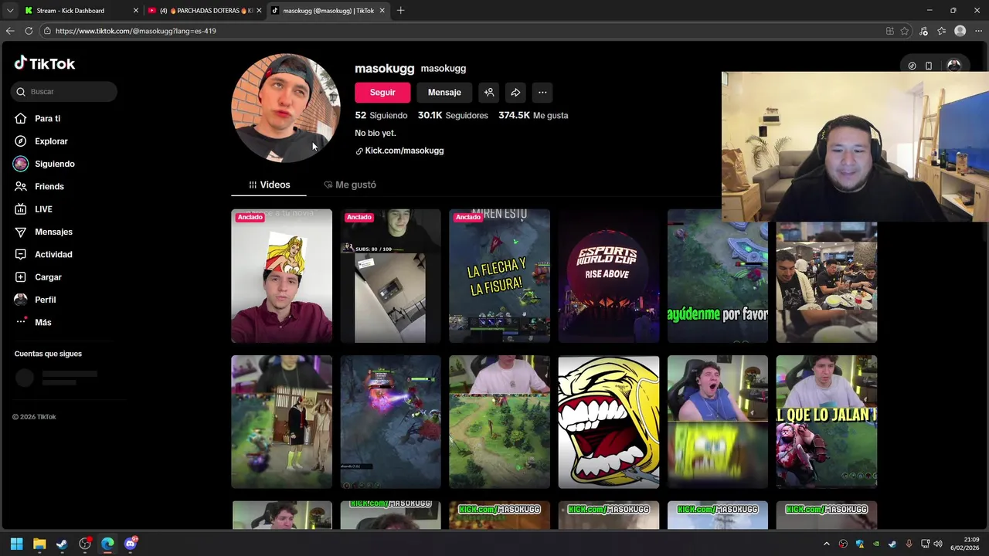Click the TikTok coin icon at top right
This screenshot has height=556, width=989.
pyautogui.click(x=912, y=66)
